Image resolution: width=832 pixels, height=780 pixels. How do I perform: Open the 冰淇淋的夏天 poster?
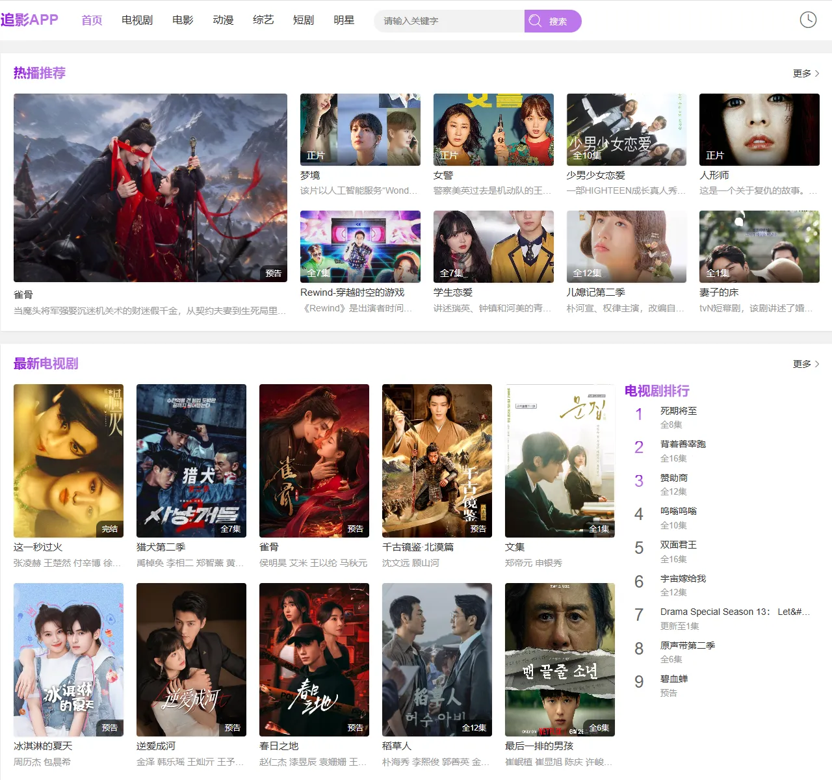(x=68, y=660)
